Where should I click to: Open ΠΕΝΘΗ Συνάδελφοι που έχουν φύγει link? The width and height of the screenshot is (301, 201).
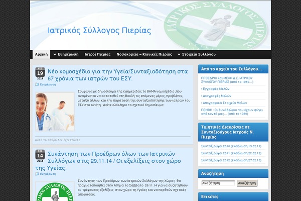pos(232,112)
